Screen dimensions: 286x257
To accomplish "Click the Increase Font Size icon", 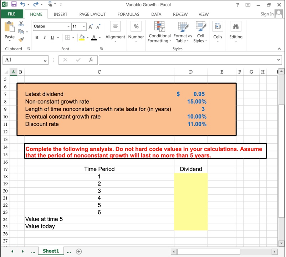I will click(x=91, y=27).
